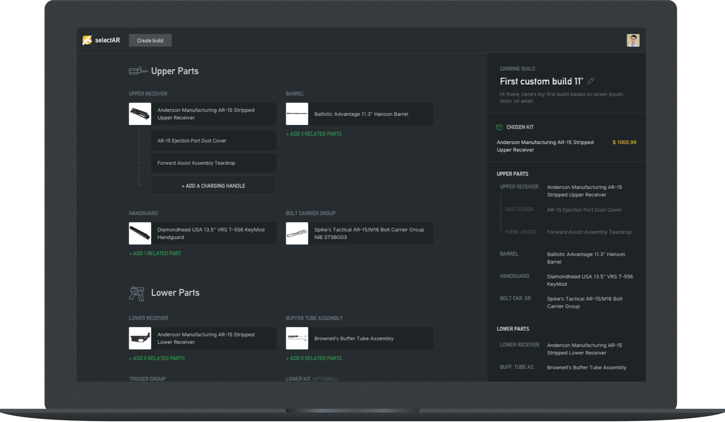725x422 pixels.
Task: Click the Upper Parts heading in summary
Action: tap(512, 174)
